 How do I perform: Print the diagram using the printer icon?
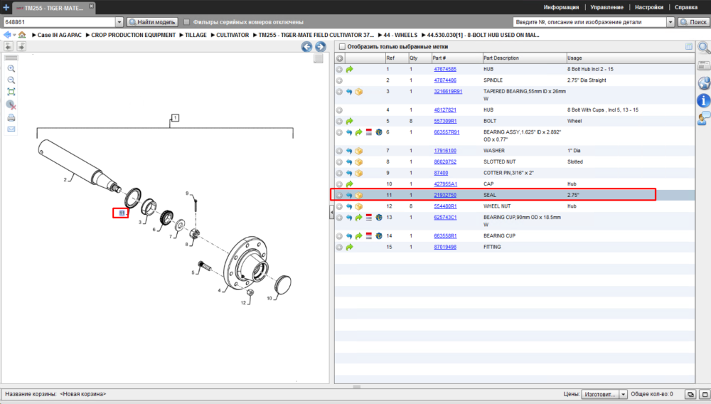click(11, 117)
